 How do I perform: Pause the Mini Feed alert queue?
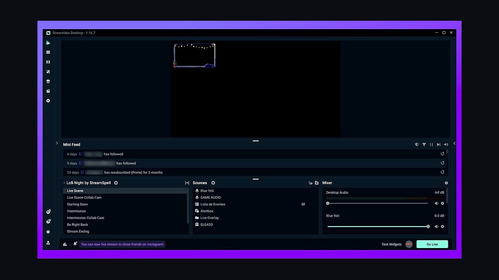point(431,145)
